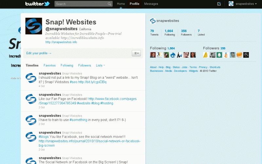Click in the Search input field
This screenshot has width=262, height=164.
[82, 4]
